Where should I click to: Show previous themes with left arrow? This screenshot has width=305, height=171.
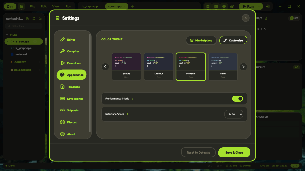coord(105,67)
